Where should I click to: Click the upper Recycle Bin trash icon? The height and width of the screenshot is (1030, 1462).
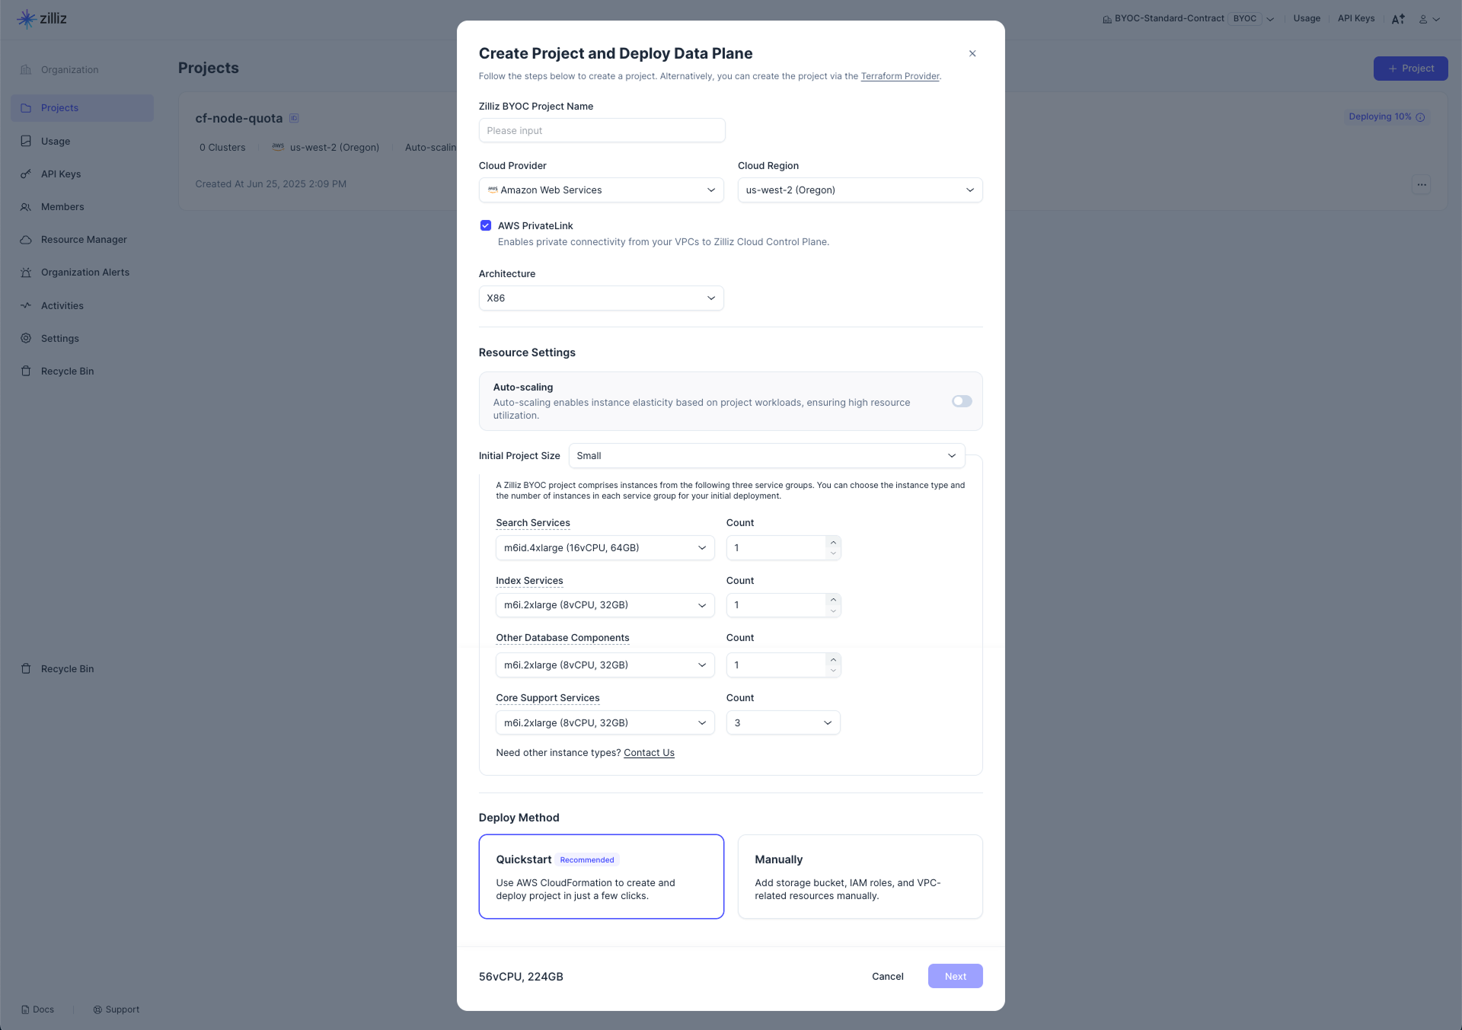[x=26, y=371]
